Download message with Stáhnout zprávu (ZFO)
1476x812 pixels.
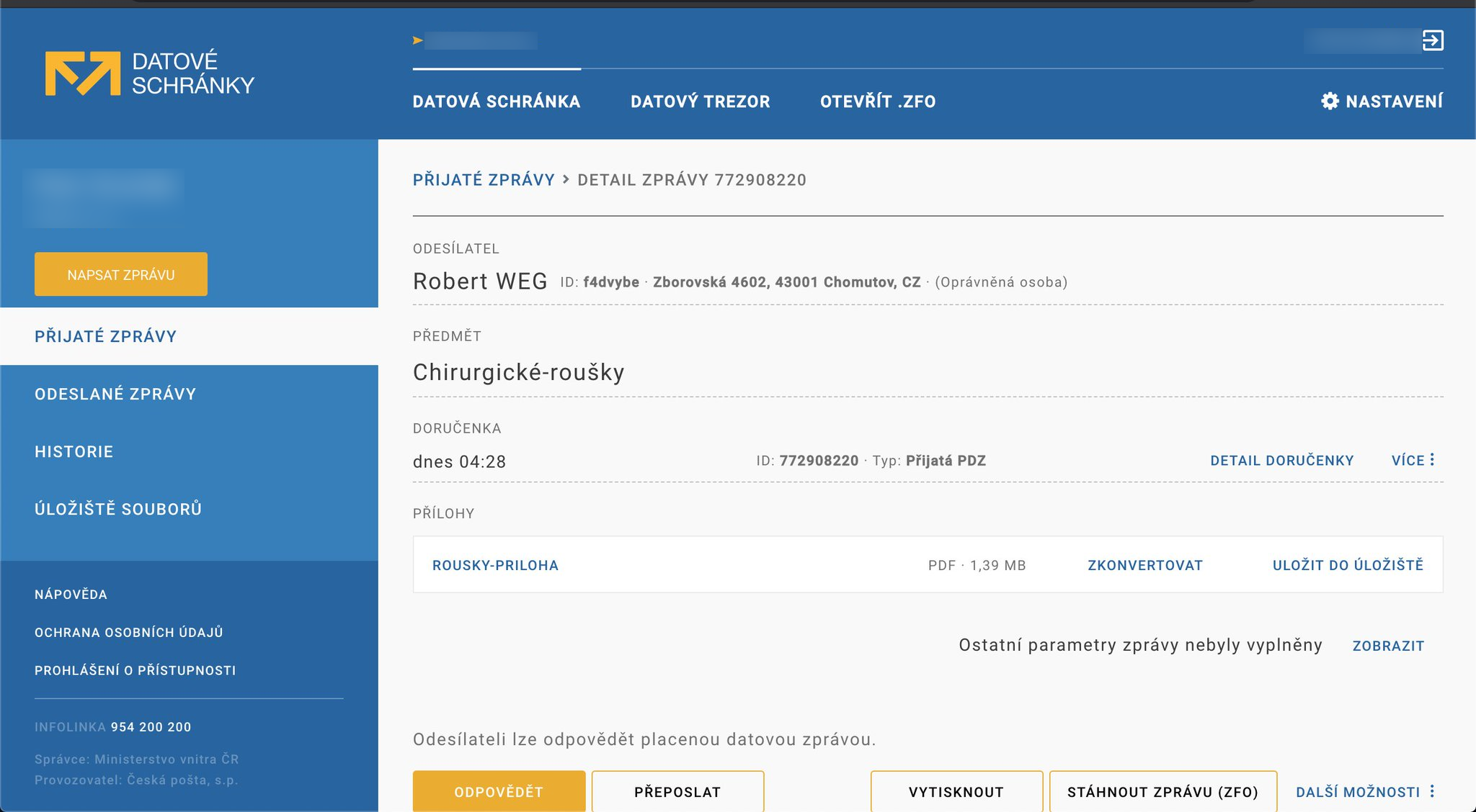1162,792
